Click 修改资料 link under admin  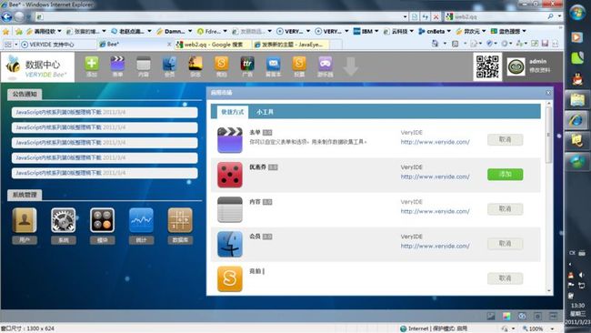[540, 71]
